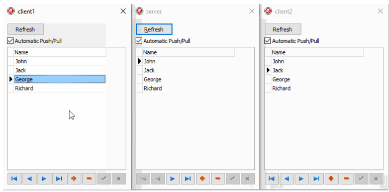389x192 pixels.
Task: Click the Refresh button in client1 window
Action: point(26,29)
